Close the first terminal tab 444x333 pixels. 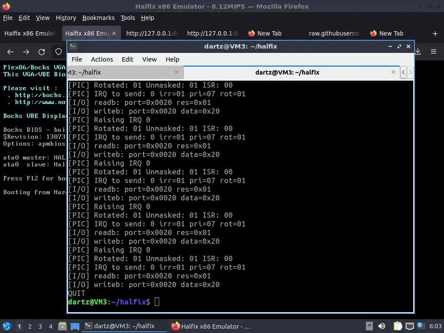coord(176,72)
